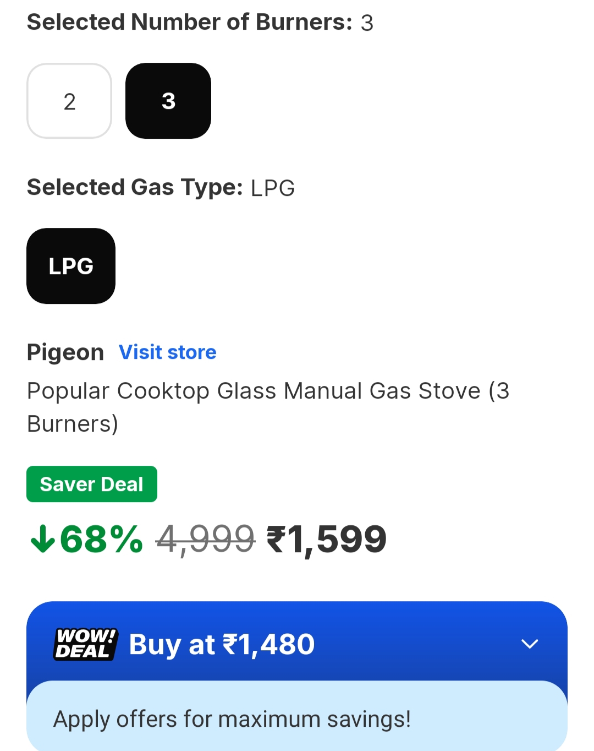594x751 pixels.
Task: Click the burner count value beside heading
Action: (x=367, y=23)
